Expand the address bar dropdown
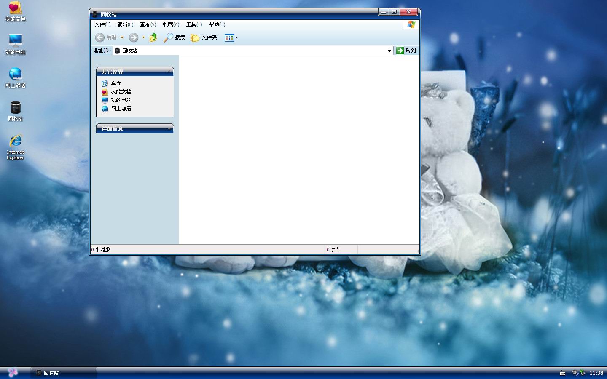607x379 pixels. [x=389, y=51]
